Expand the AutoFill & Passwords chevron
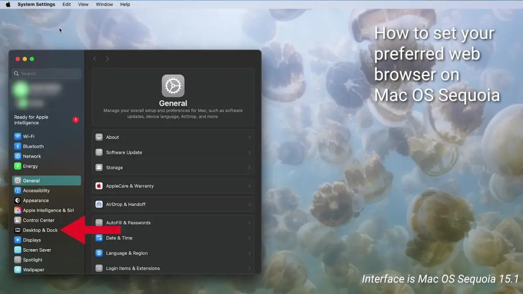This screenshot has height=294, width=523. click(x=249, y=223)
